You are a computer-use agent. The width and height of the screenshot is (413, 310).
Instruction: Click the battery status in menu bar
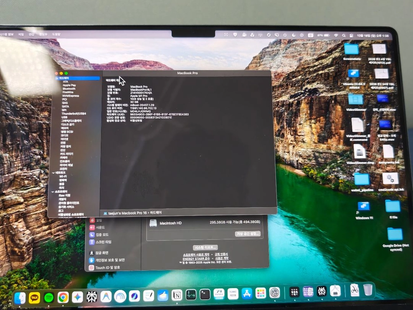323,35
